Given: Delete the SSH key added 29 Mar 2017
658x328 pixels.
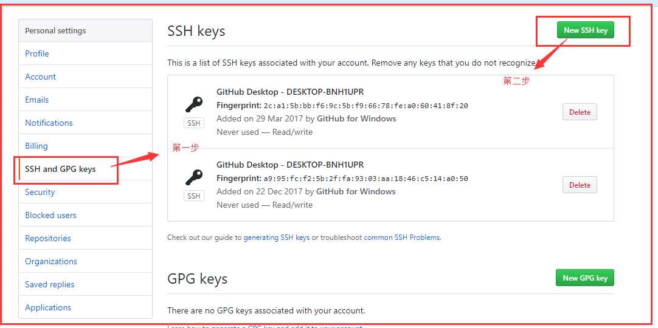Looking at the screenshot, I should (x=580, y=112).
